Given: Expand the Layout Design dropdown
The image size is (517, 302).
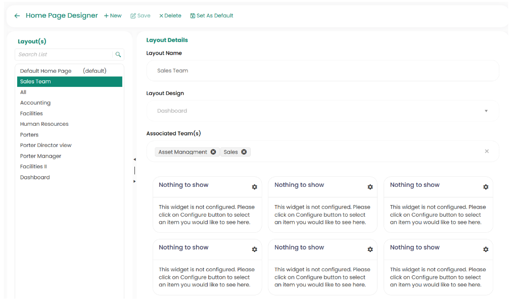Looking at the screenshot, I should click(486, 111).
